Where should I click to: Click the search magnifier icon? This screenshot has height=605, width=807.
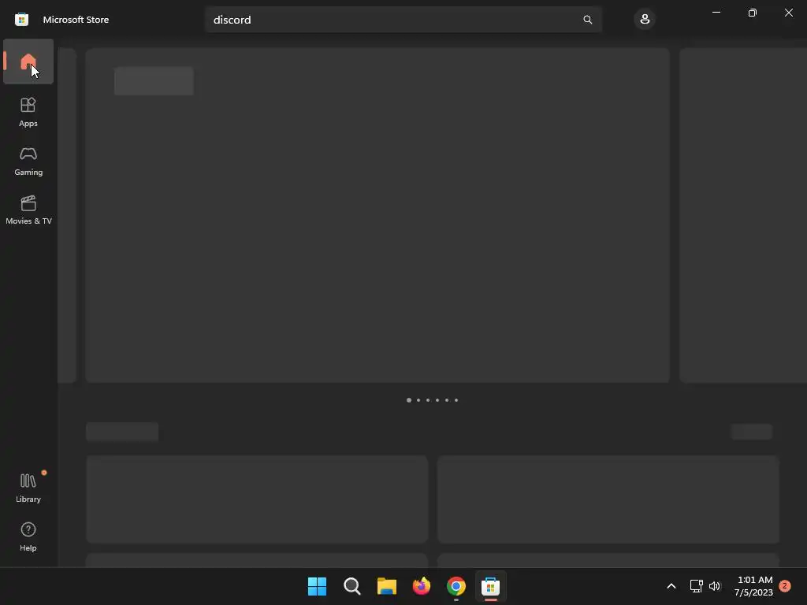(587, 20)
